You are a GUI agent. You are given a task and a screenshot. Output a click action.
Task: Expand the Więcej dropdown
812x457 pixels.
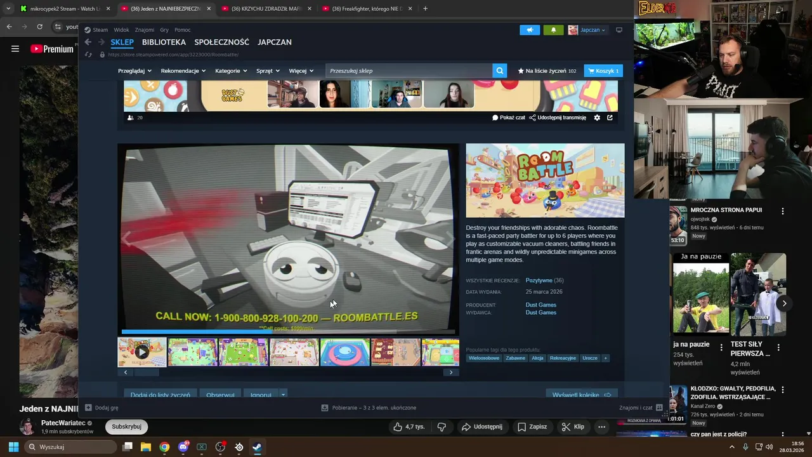pos(301,70)
